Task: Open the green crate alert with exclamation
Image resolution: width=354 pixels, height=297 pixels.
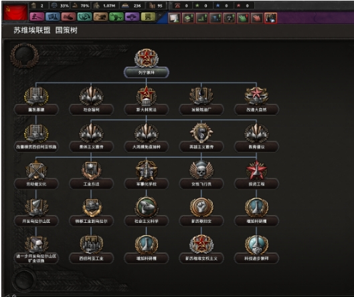Action: coord(188,18)
